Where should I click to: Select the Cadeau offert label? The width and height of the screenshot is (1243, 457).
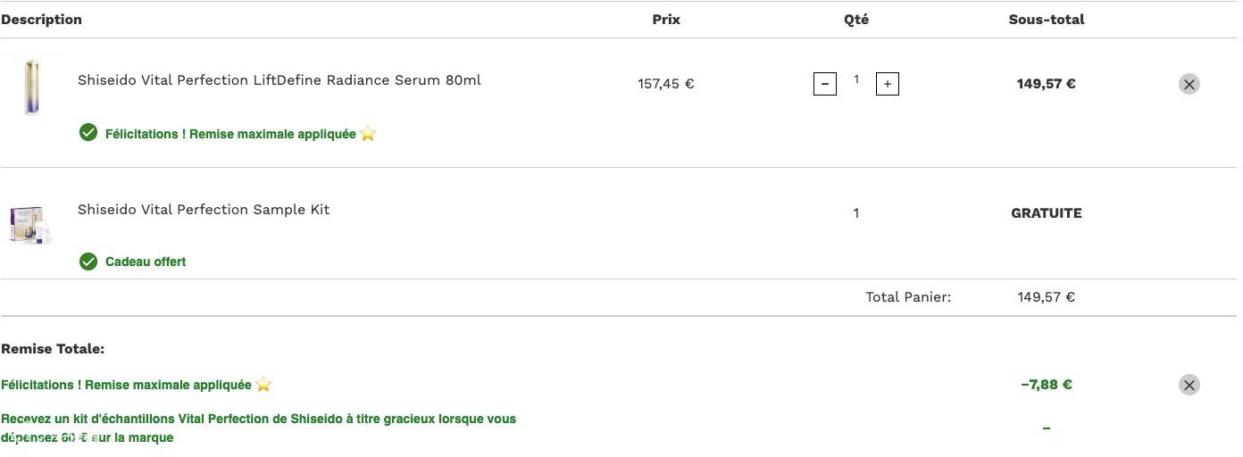pos(146,262)
